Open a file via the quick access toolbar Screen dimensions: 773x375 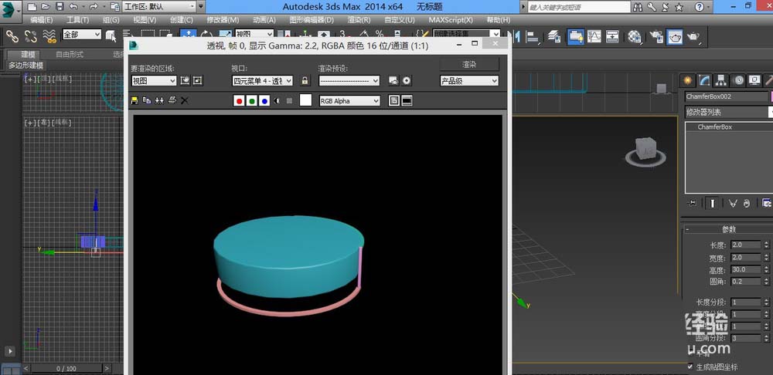pyautogui.click(x=46, y=7)
